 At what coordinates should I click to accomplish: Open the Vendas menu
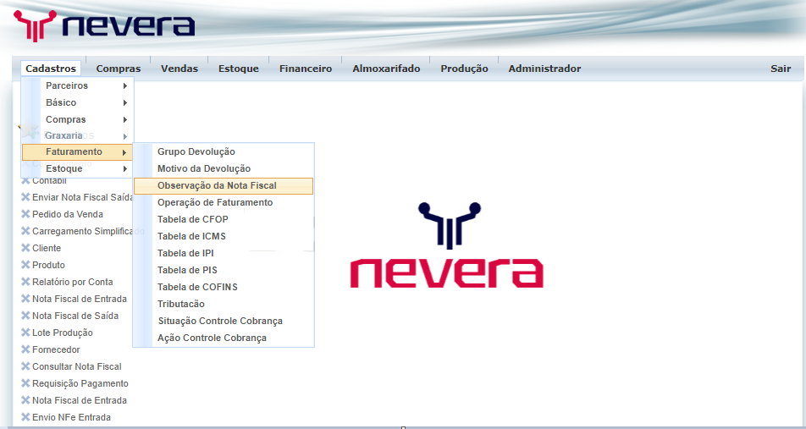click(179, 69)
